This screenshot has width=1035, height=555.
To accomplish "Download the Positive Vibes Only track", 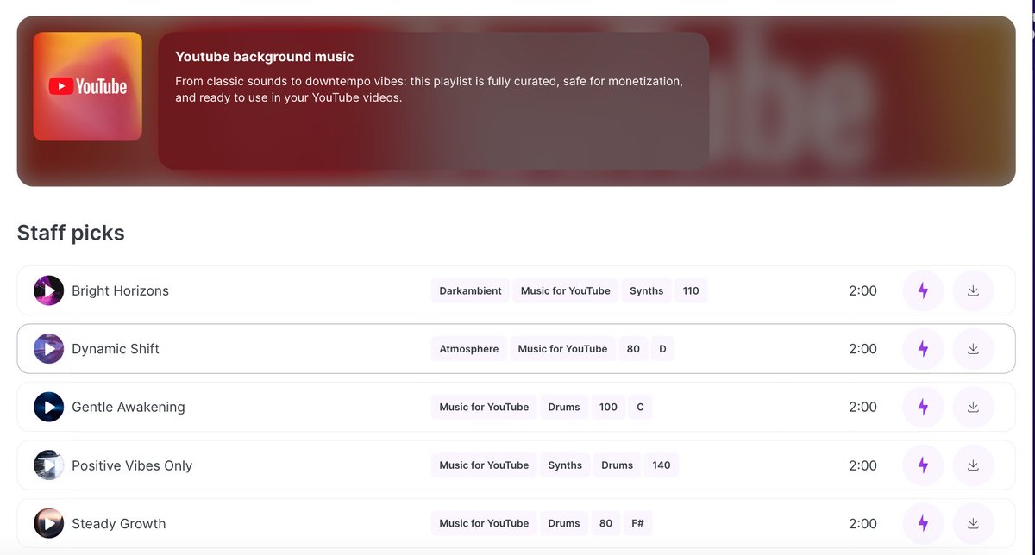I will pyautogui.click(x=973, y=465).
